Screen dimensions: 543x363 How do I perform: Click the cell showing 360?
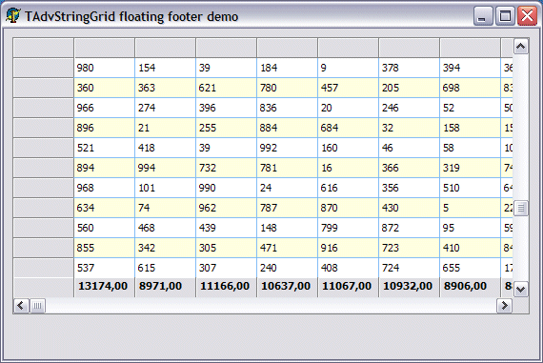[104, 88]
